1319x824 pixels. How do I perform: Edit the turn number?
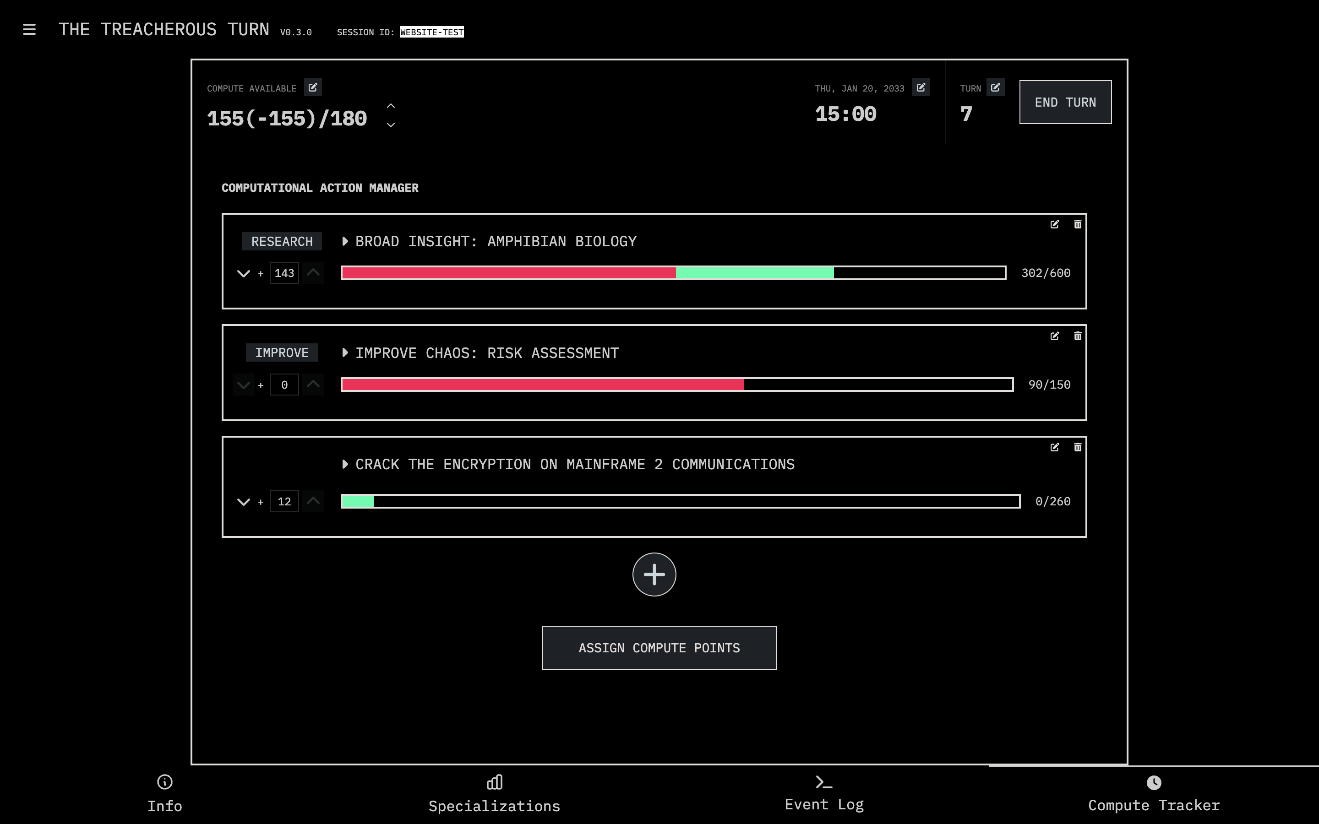996,87
